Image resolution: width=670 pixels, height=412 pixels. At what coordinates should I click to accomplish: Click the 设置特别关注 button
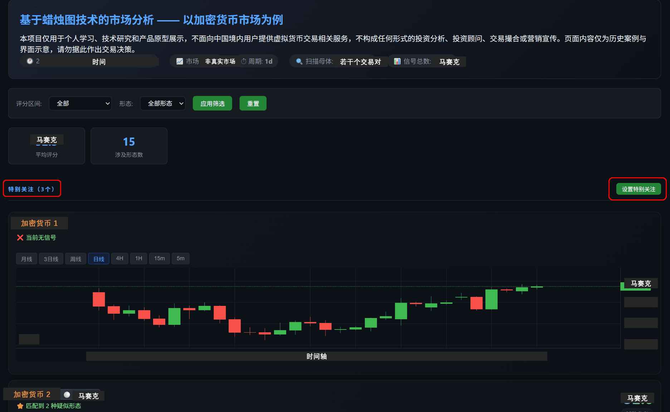click(x=638, y=189)
